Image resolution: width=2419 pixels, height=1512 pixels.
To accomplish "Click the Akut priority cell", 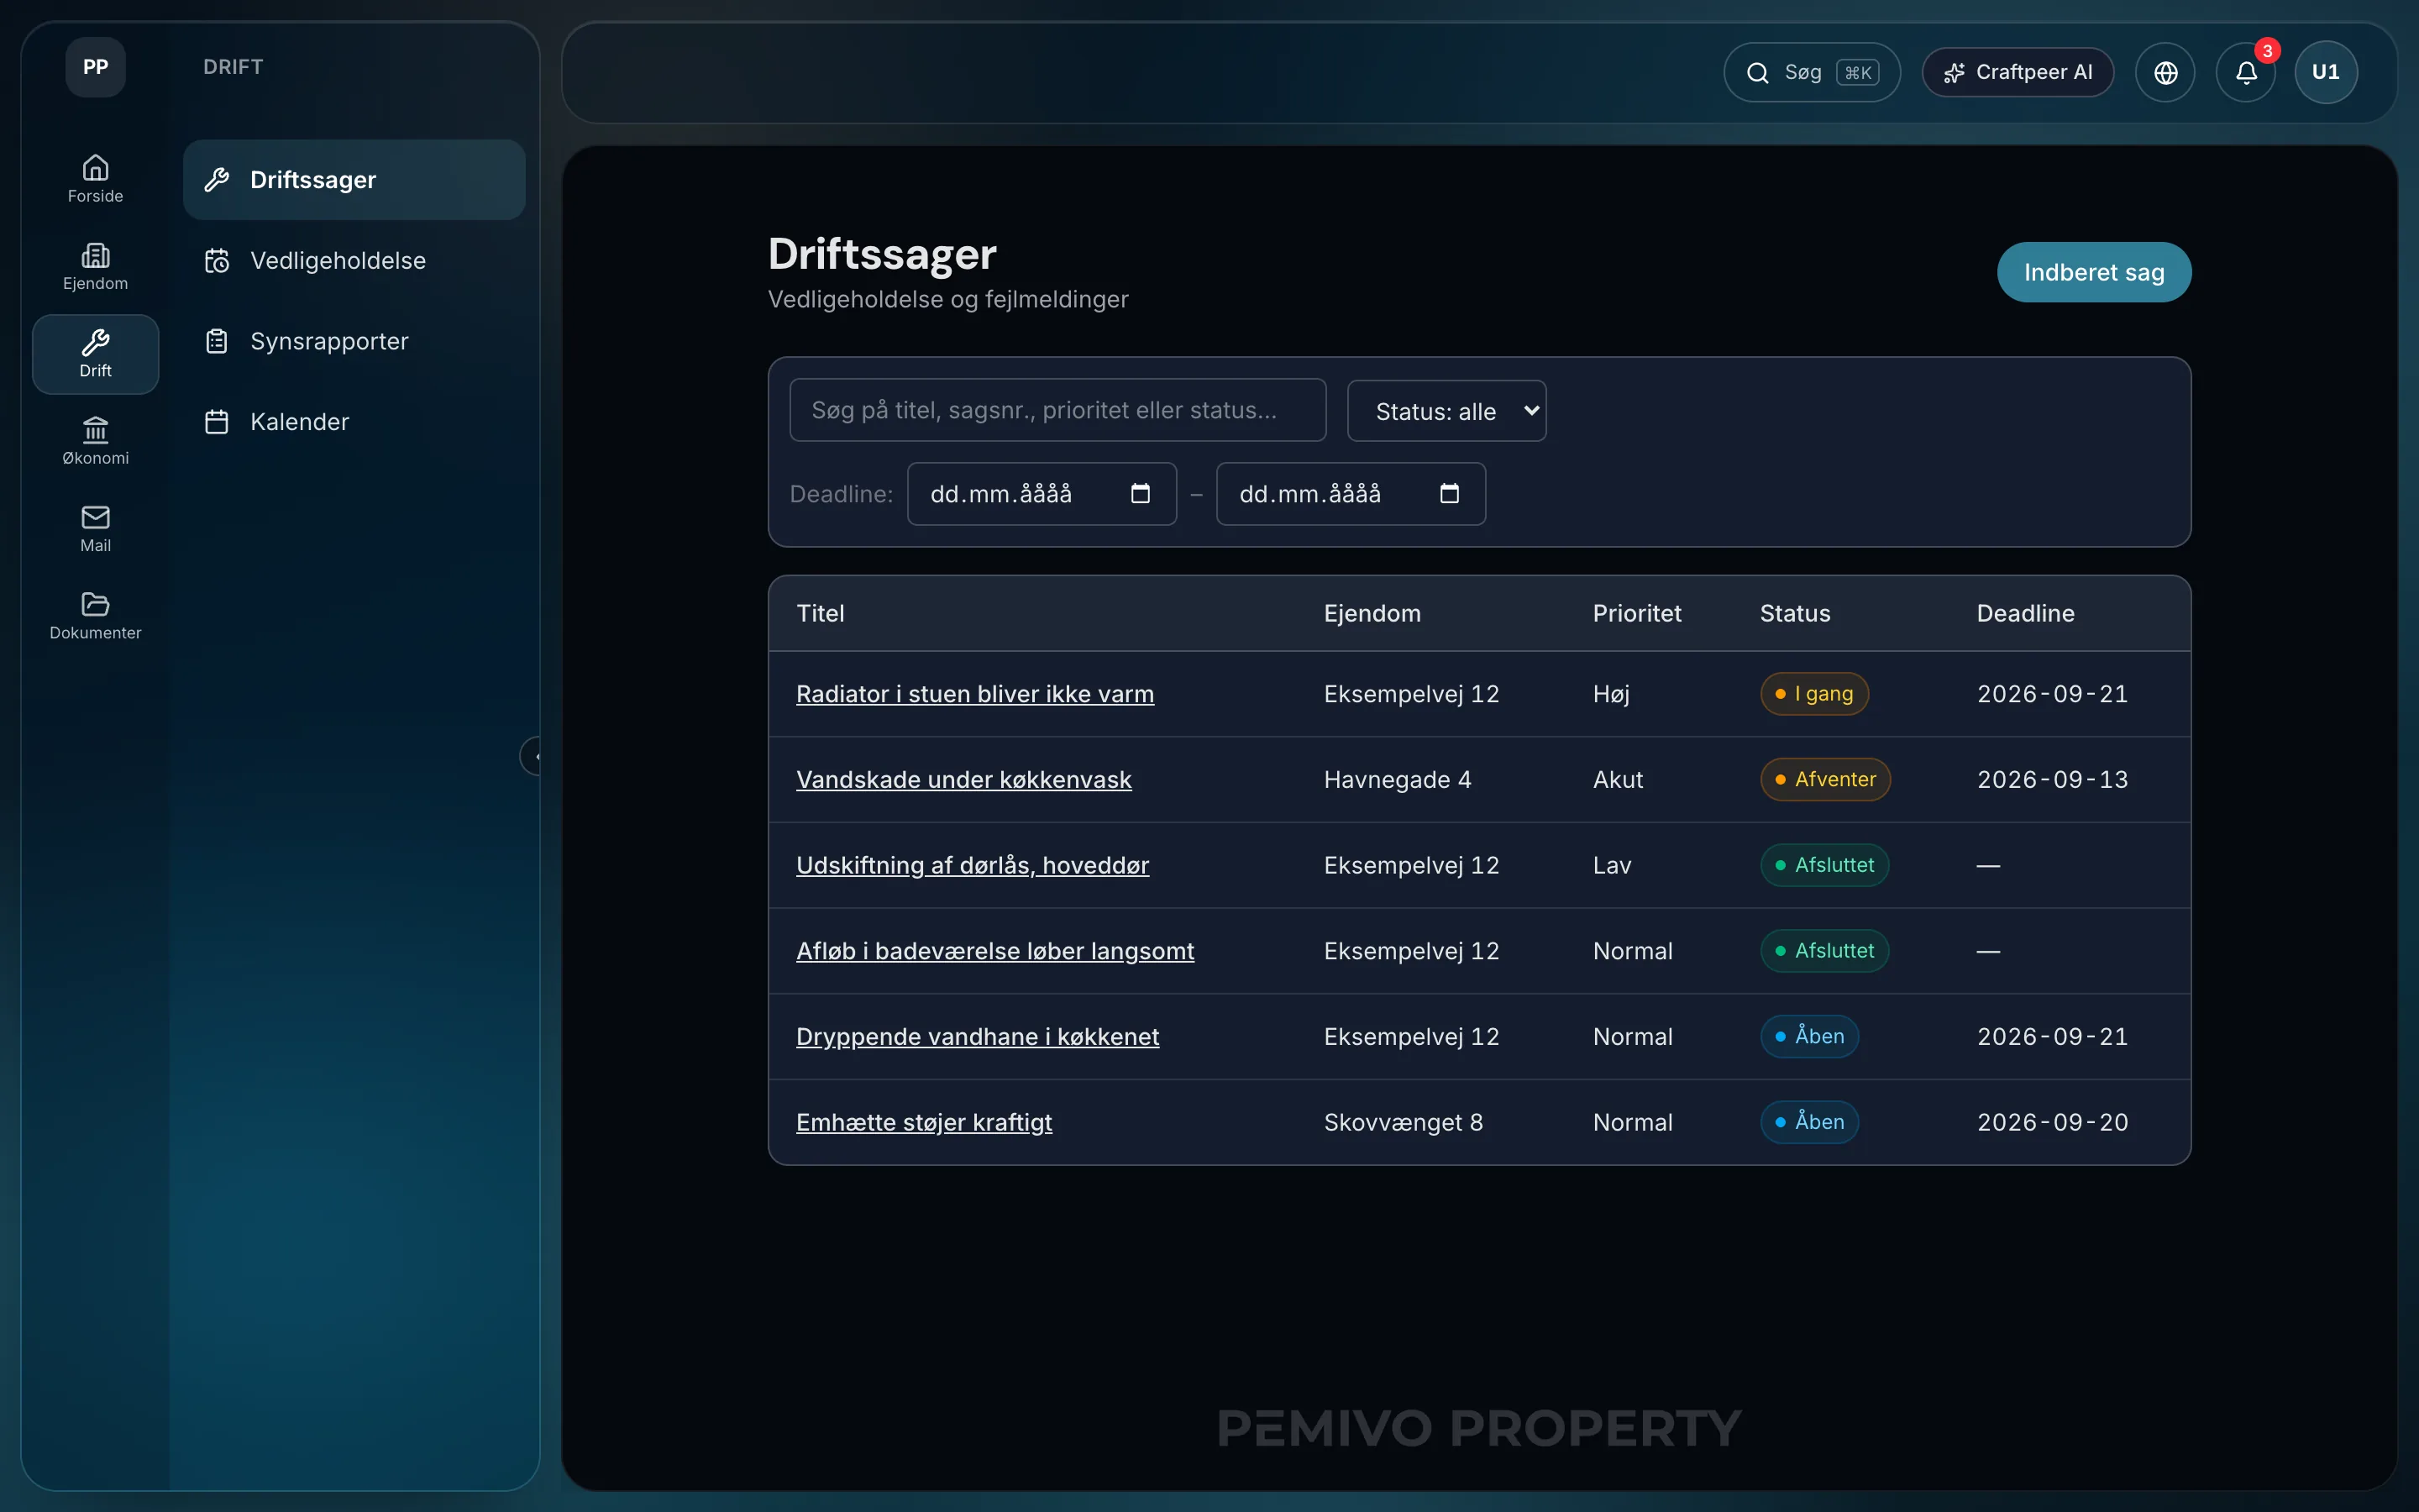I will pos(1618,780).
